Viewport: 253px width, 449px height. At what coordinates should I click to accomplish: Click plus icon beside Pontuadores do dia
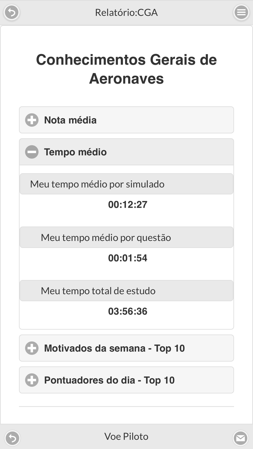click(x=32, y=380)
